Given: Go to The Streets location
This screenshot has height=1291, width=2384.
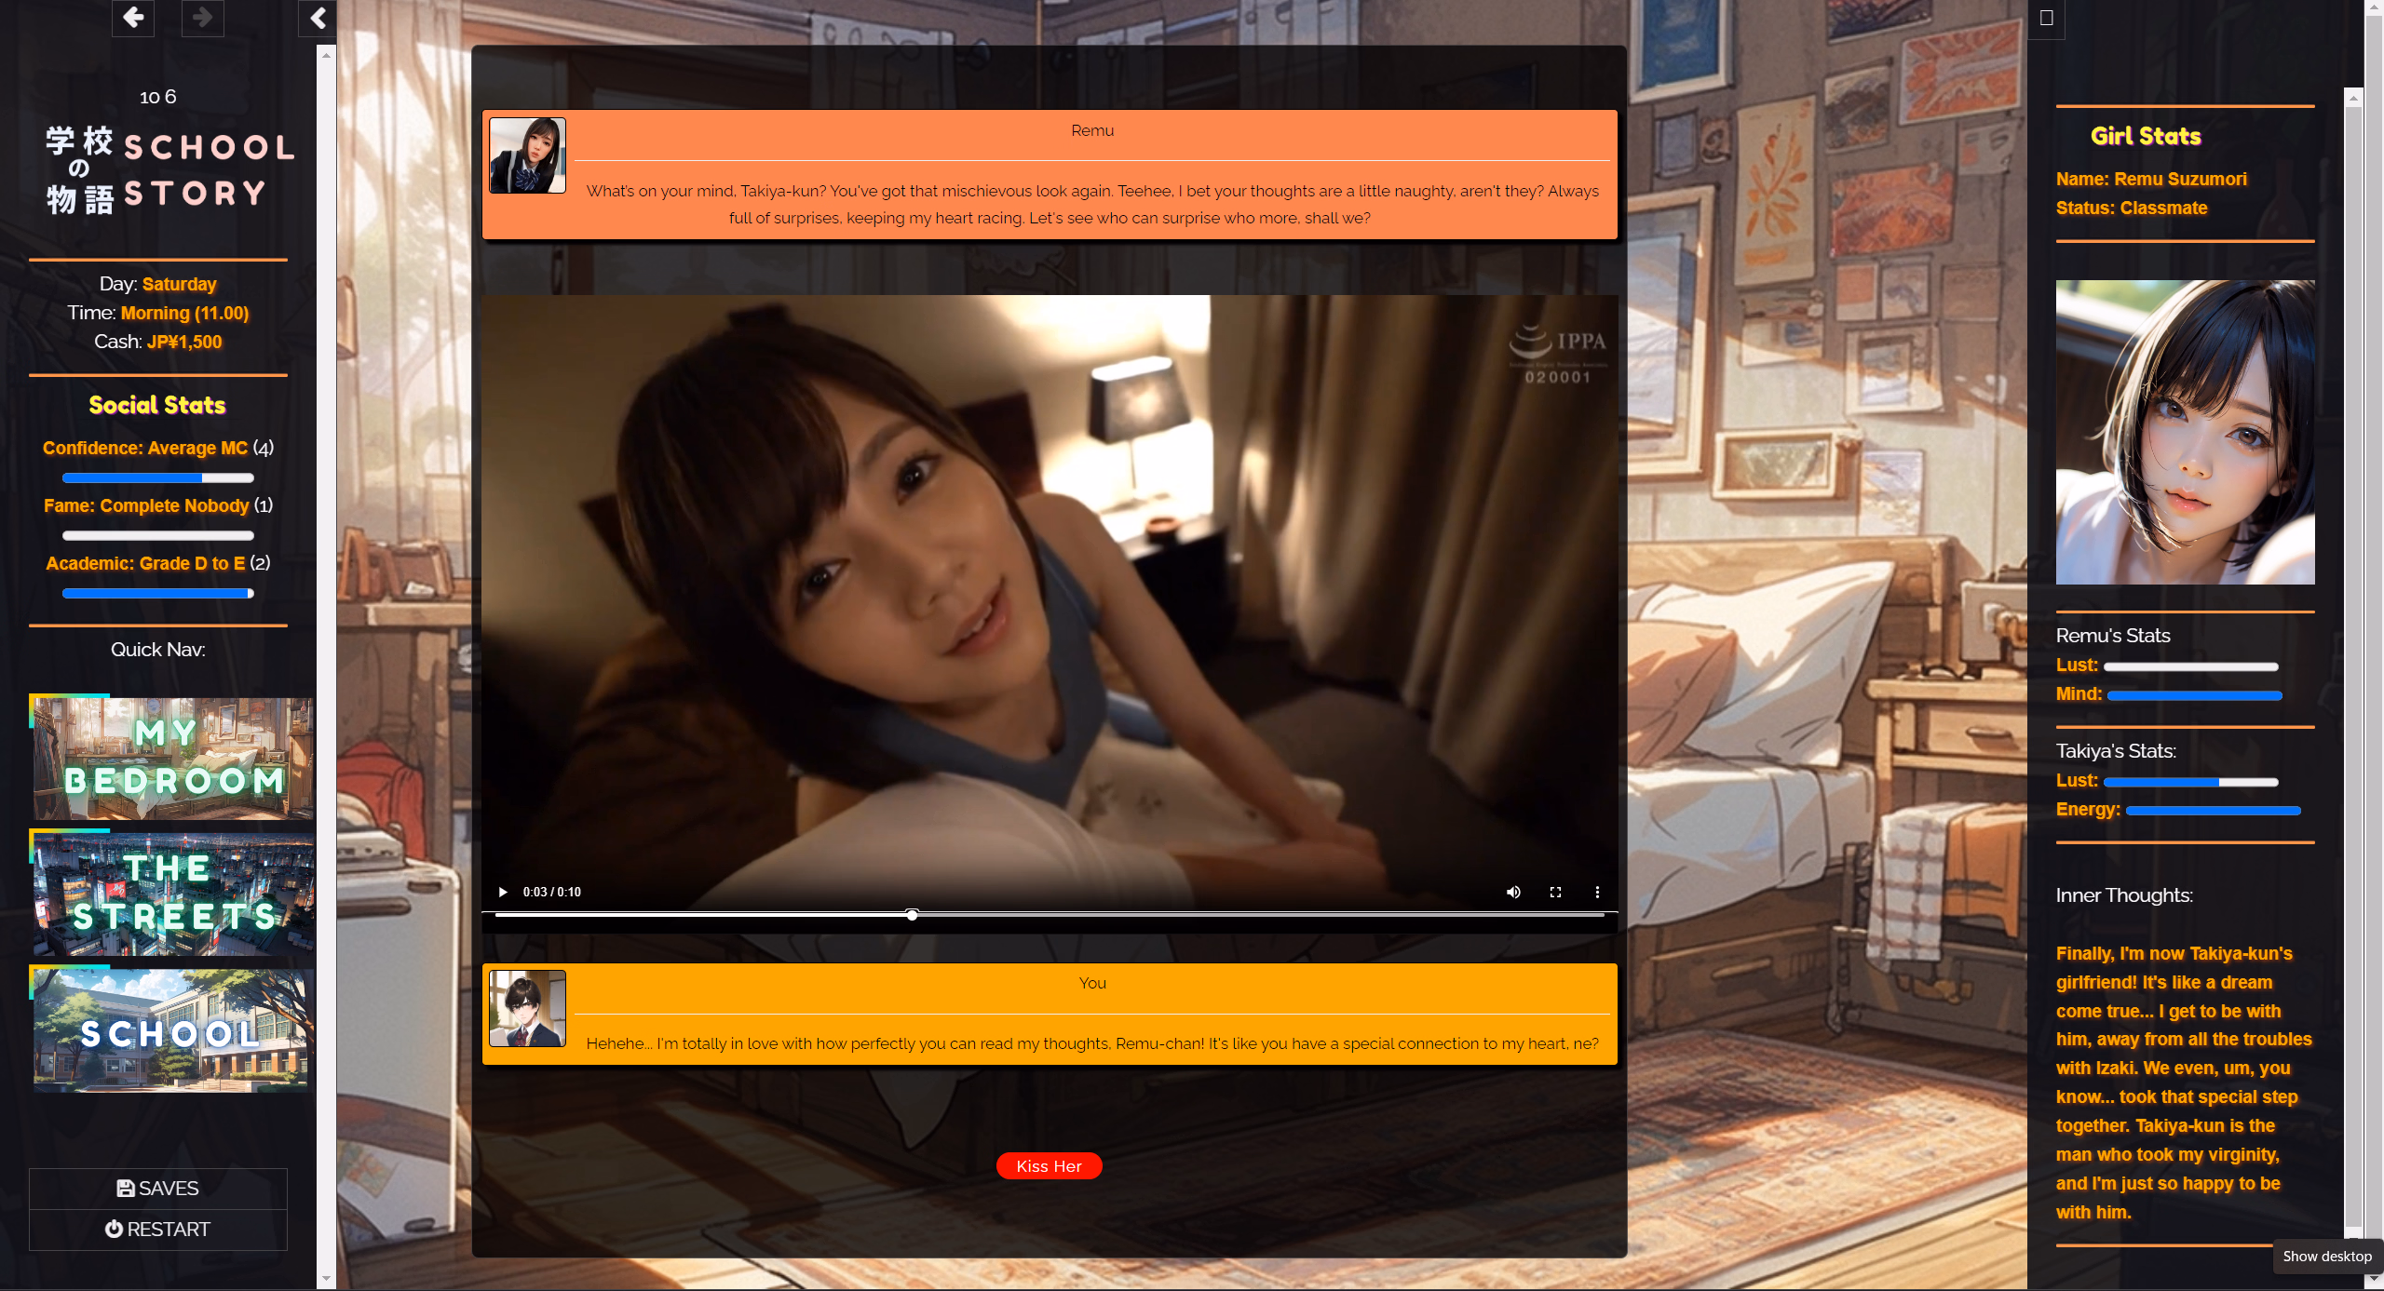Looking at the screenshot, I should click(173, 894).
